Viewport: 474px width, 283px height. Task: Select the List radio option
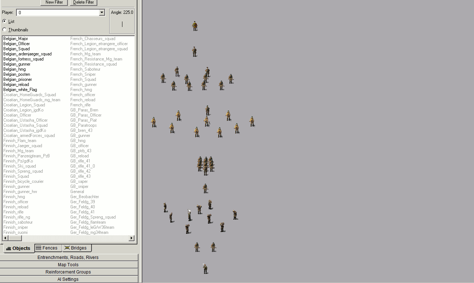(x=4, y=21)
